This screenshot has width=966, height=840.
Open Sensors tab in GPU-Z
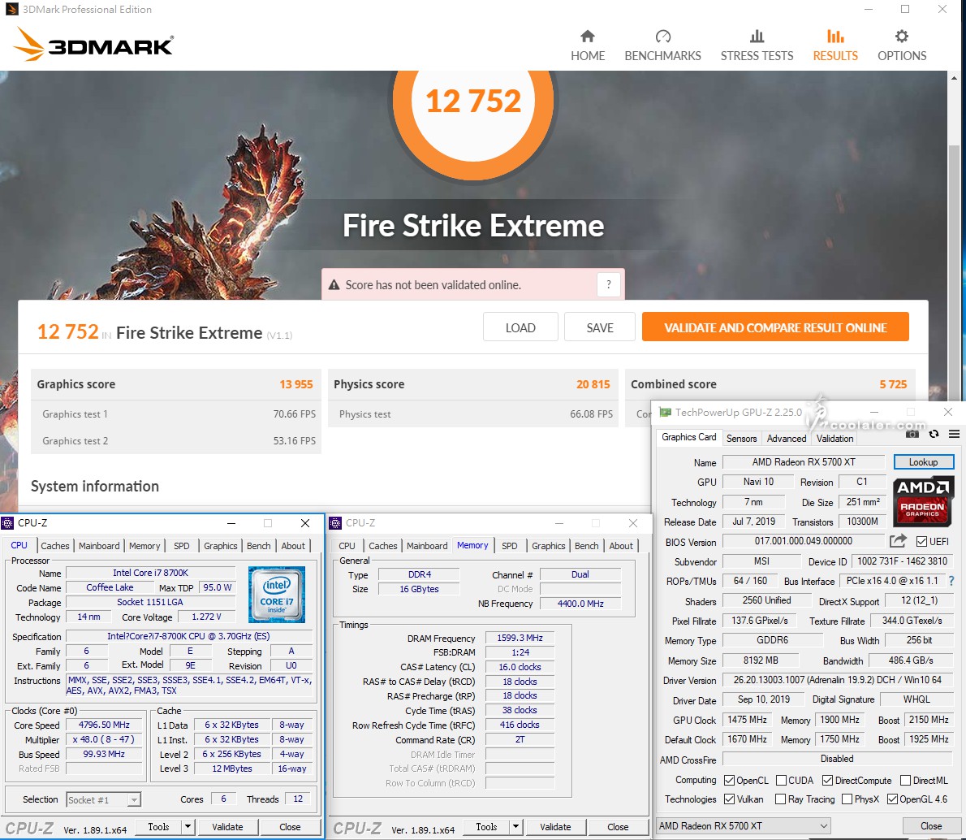tap(741, 438)
